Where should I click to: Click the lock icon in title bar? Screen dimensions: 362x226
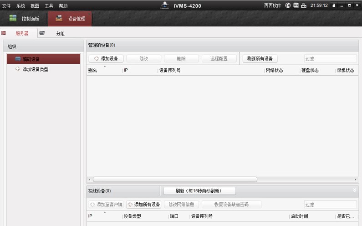tap(334, 5)
